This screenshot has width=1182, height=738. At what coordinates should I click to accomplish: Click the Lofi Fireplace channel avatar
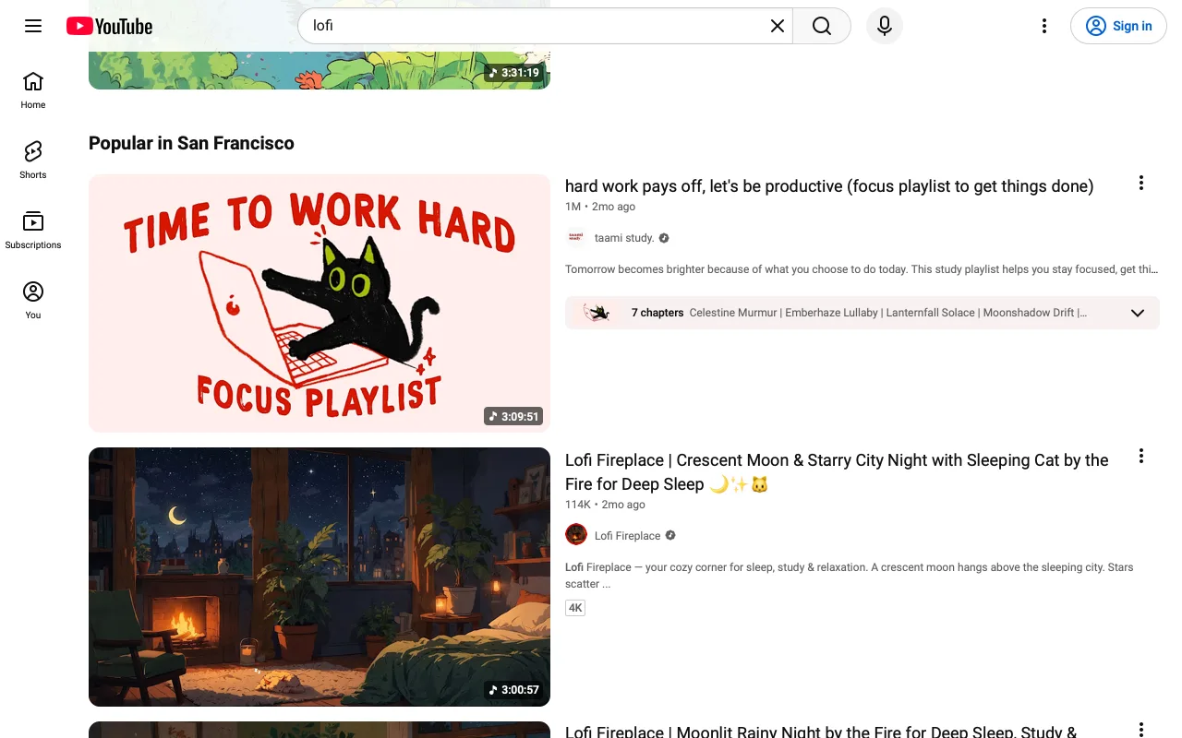click(576, 535)
